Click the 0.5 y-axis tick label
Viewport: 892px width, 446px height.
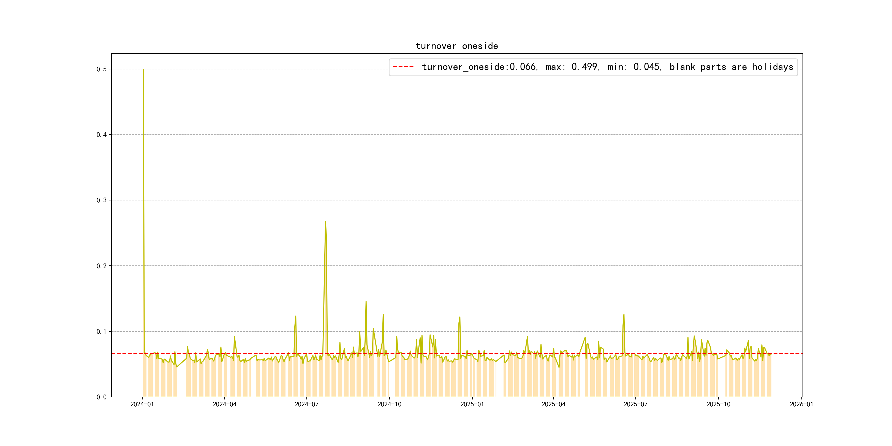pos(102,69)
